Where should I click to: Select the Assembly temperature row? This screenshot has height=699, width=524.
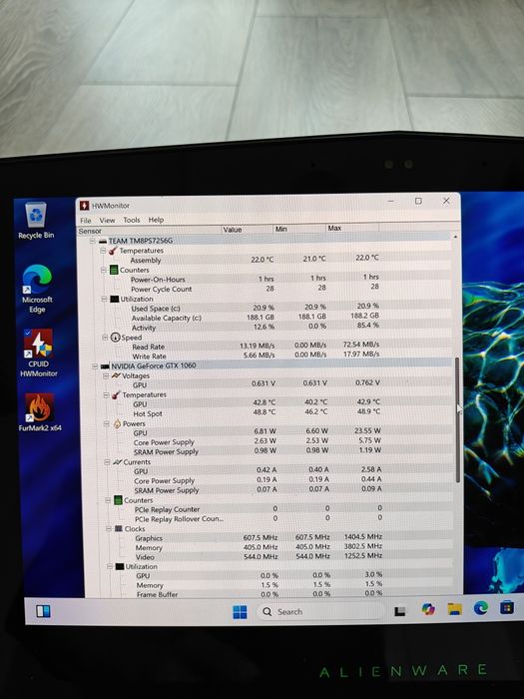265,260
